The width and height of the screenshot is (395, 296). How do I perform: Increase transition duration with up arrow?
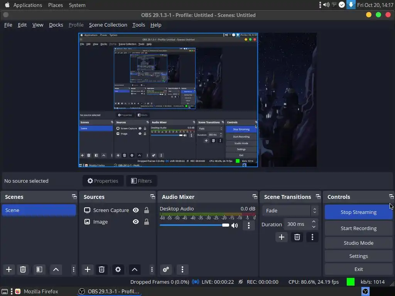click(314, 222)
